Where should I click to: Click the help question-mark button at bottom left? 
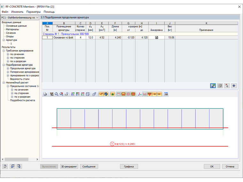pyautogui.click(x=5, y=166)
